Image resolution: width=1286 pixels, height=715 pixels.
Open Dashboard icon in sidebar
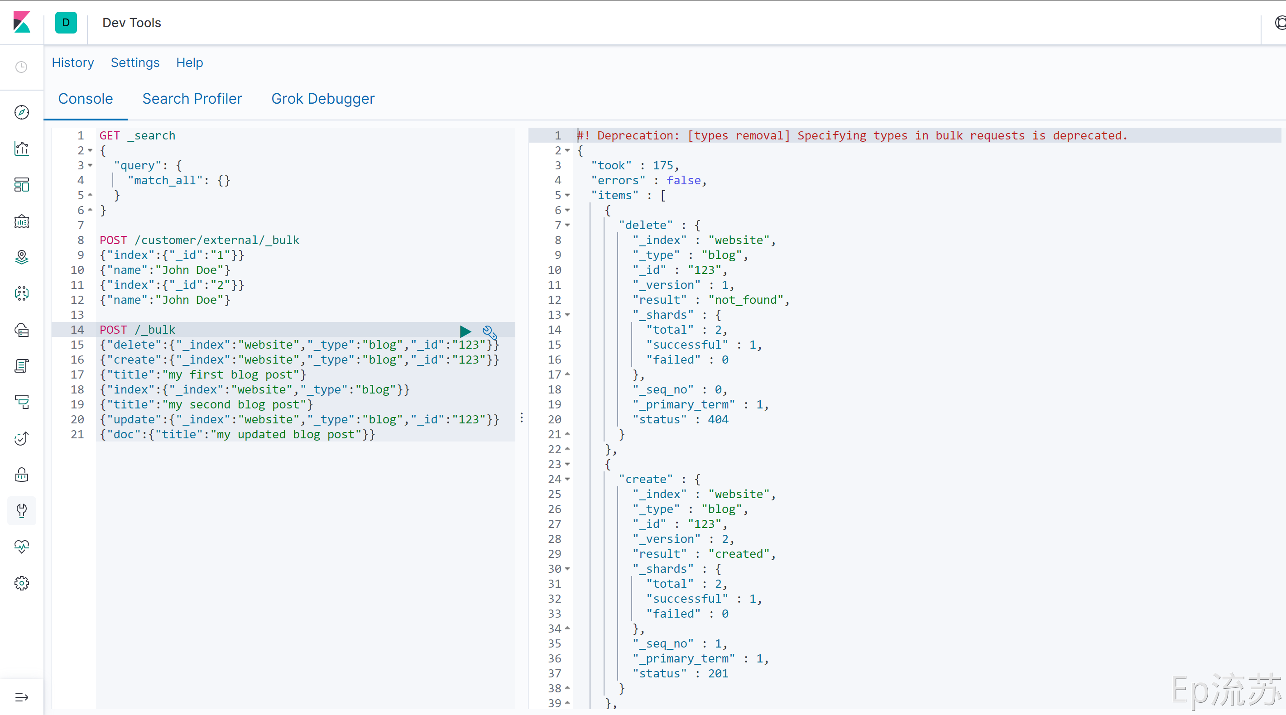21,185
